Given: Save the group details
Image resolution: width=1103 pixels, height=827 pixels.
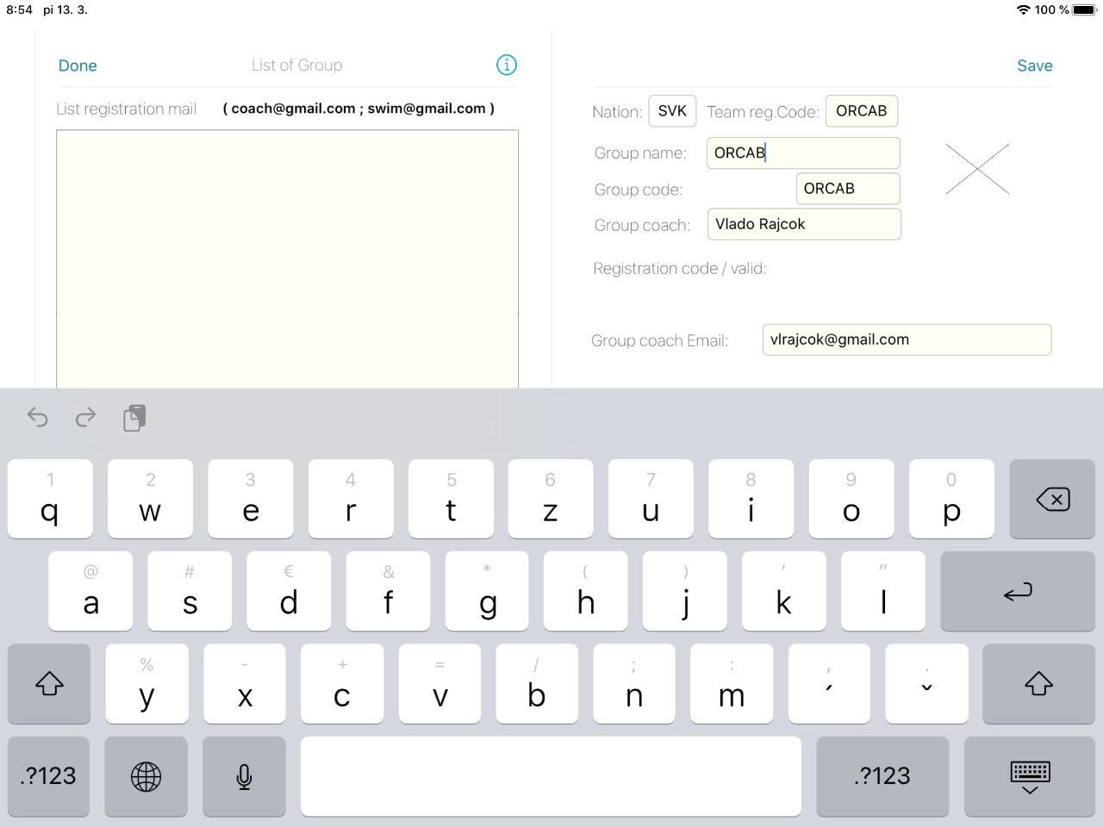Looking at the screenshot, I should point(1034,65).
